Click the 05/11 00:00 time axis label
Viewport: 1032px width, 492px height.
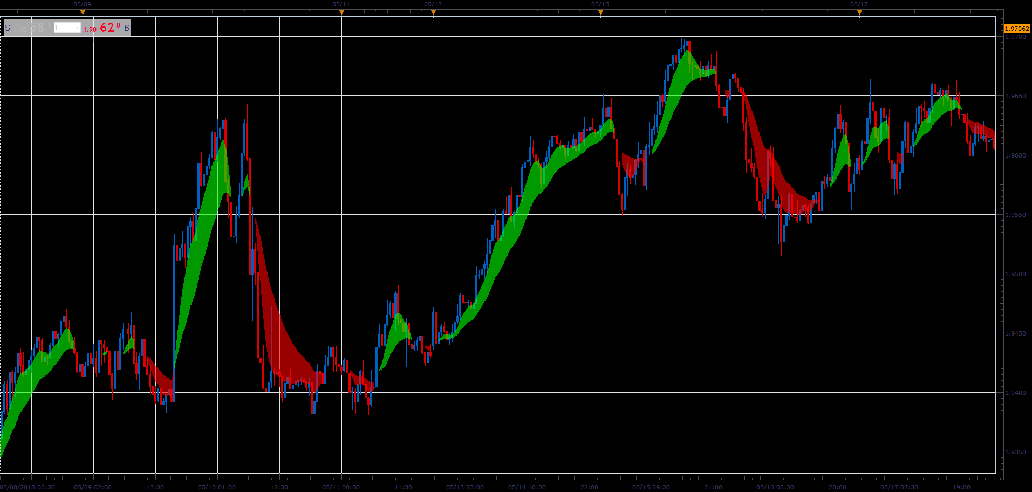pyautogui.click(x=341, y=487)
